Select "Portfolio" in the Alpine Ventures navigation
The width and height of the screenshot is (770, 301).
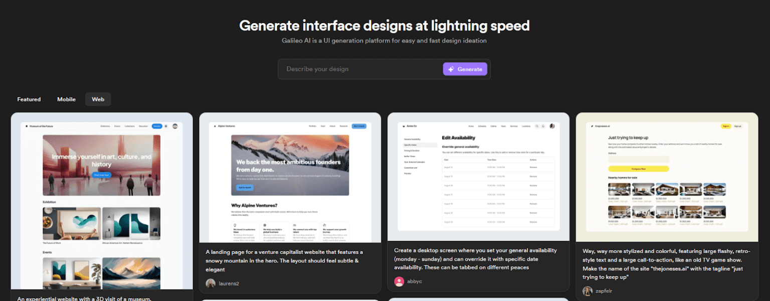click(x=312, y=126)
